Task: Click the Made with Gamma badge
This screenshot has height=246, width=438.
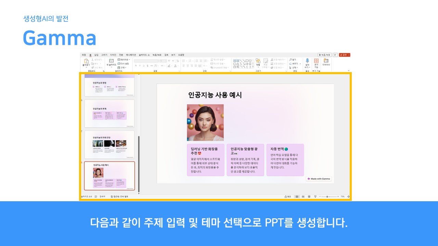Action: [x=319, y=179]
